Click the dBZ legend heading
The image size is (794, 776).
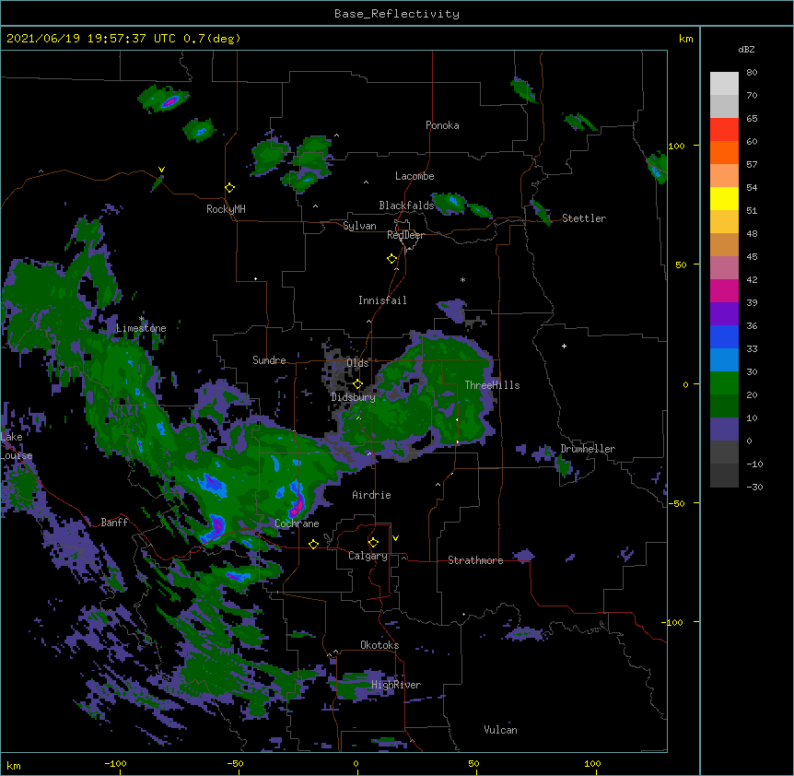pos(746,49)
